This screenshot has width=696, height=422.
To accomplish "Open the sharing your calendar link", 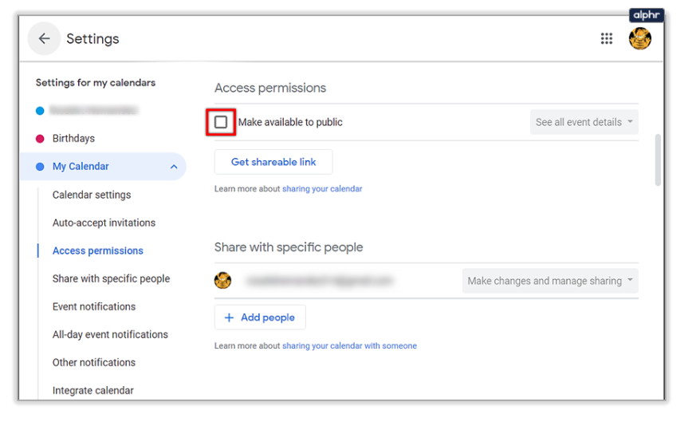I will (322, 189).
